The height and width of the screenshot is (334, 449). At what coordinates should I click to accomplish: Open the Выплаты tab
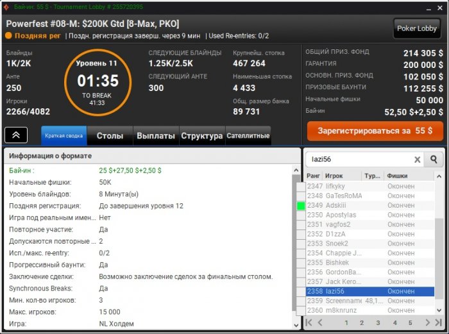coord(156,136)
